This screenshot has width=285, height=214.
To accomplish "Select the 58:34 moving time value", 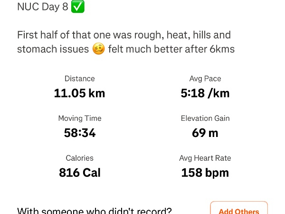I will (80, 133).
